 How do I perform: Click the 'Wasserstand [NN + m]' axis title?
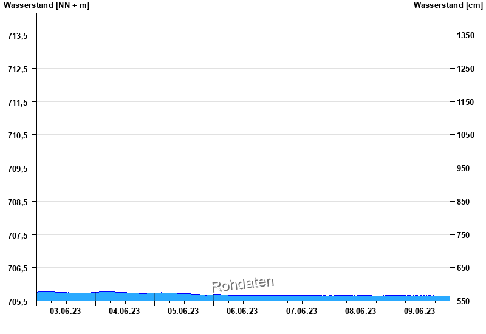[46, 5]
